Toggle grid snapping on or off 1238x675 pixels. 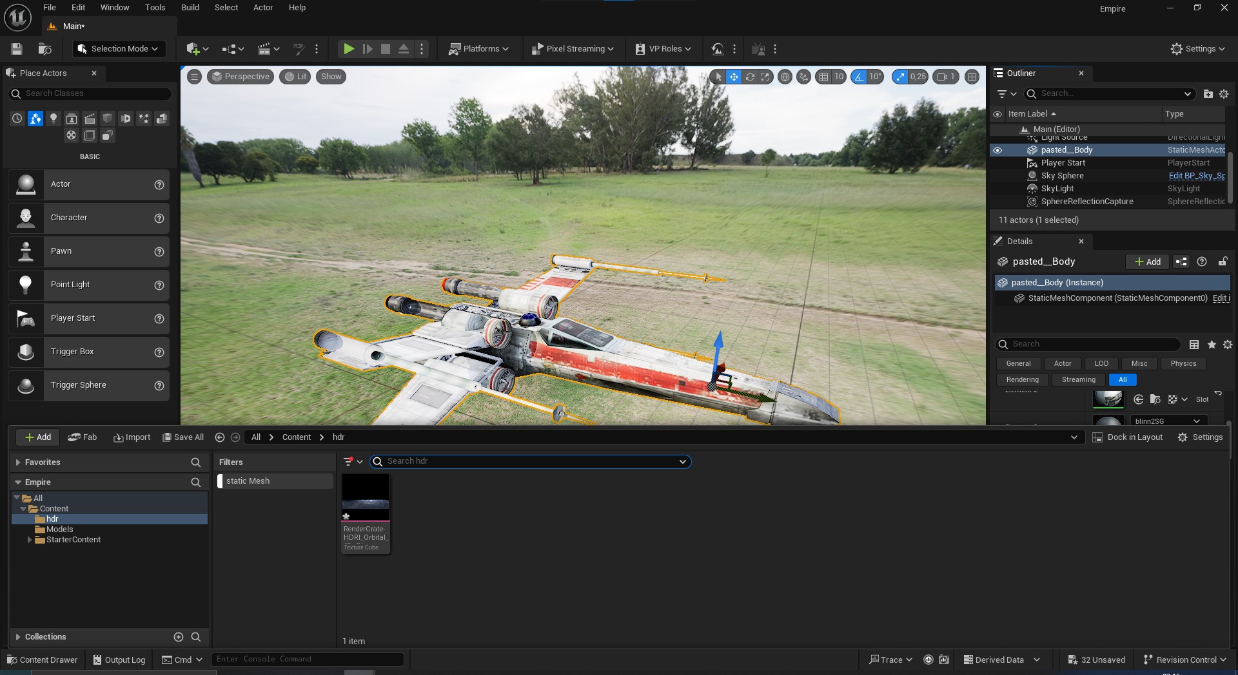823,77
